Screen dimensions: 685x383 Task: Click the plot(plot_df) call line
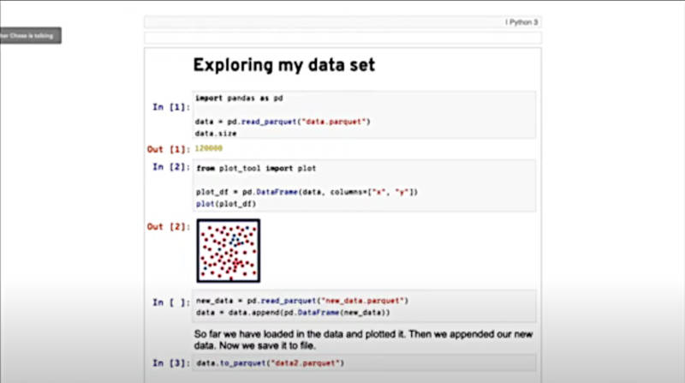click(226, 204)
